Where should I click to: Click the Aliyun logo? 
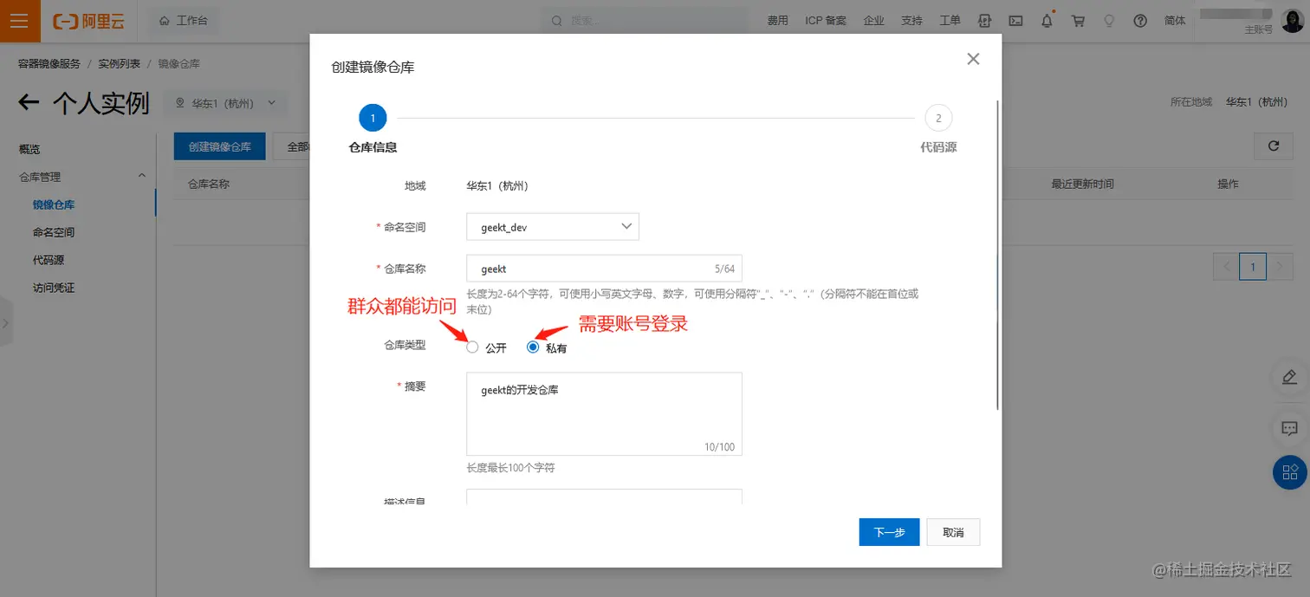coord(89,21)
